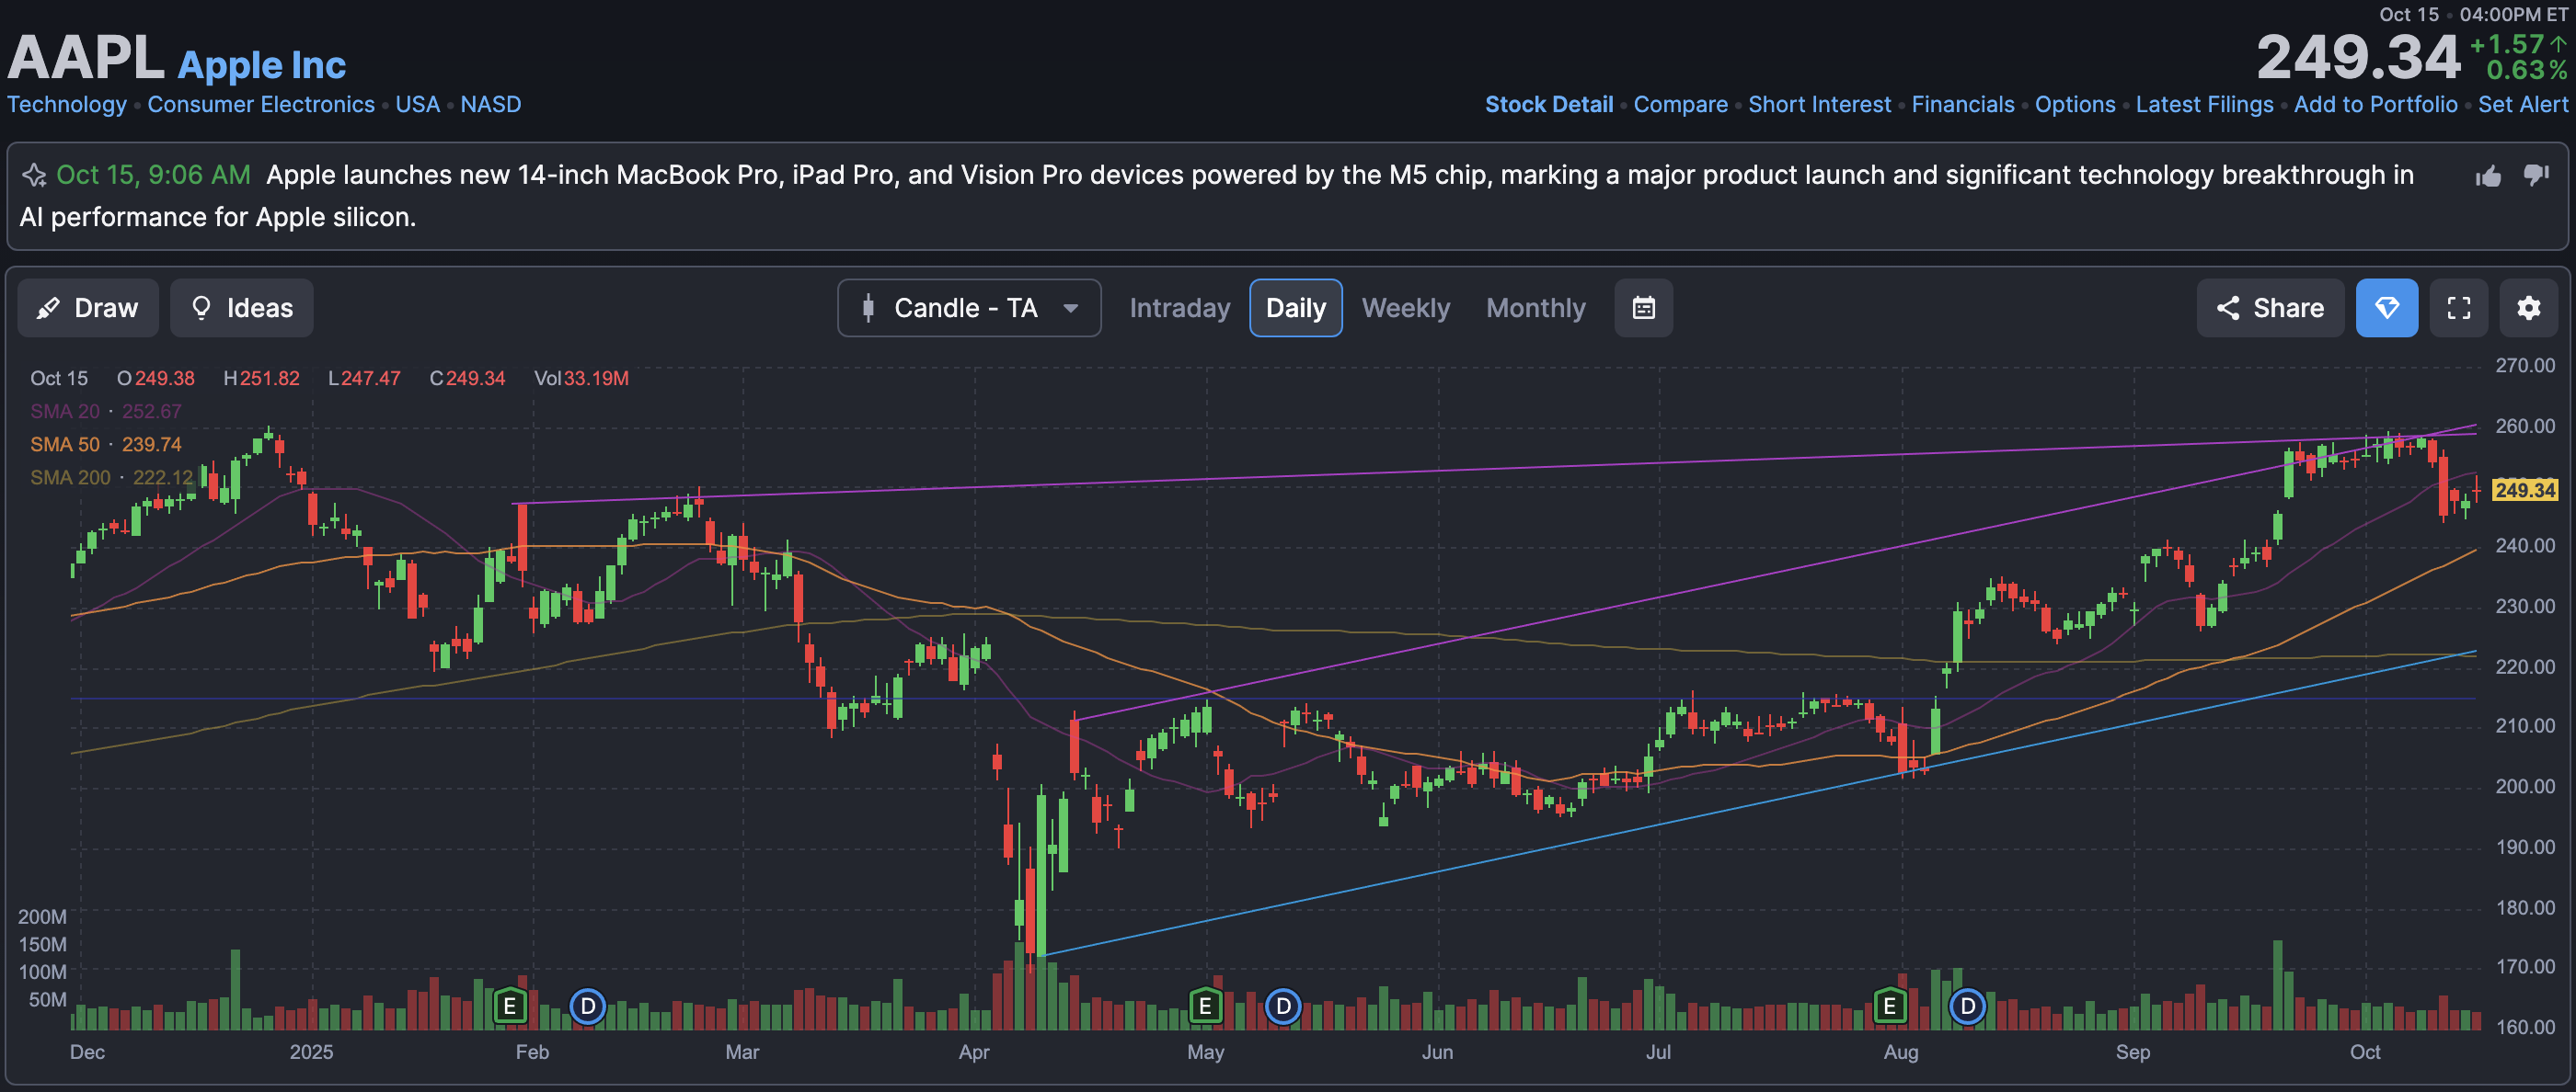Click the February earnings E marker

(x=509, y=1005)
